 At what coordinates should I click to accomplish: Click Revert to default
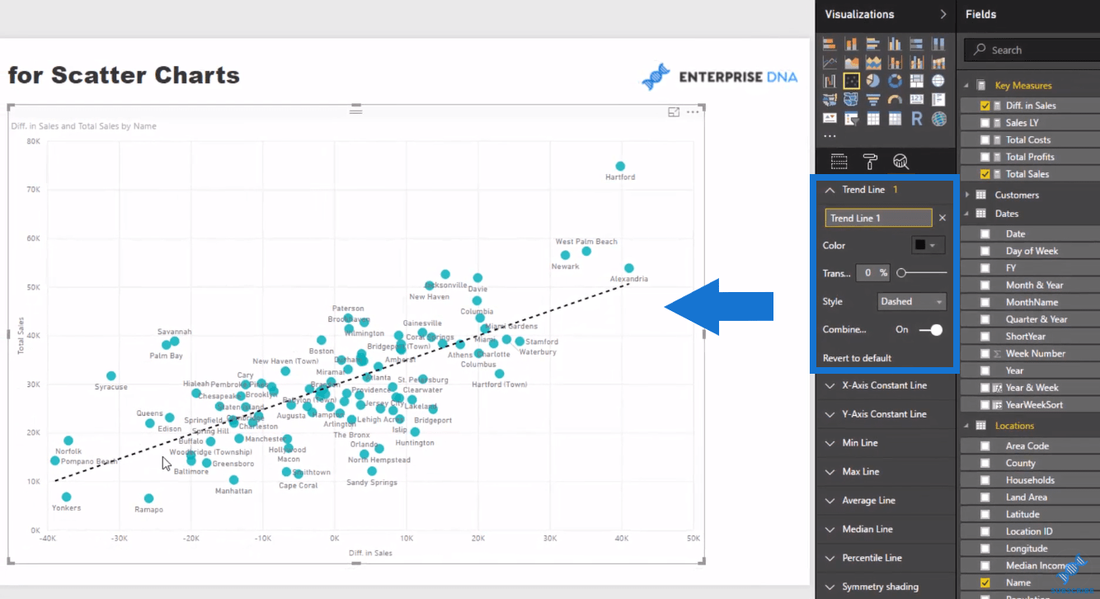coord(857,358)
